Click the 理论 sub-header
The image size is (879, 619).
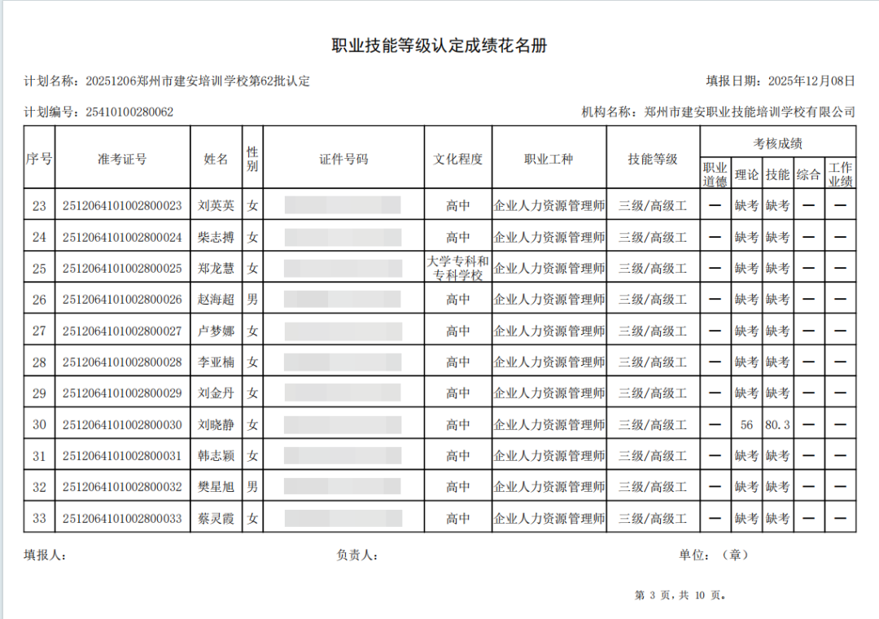coord(746,174)
